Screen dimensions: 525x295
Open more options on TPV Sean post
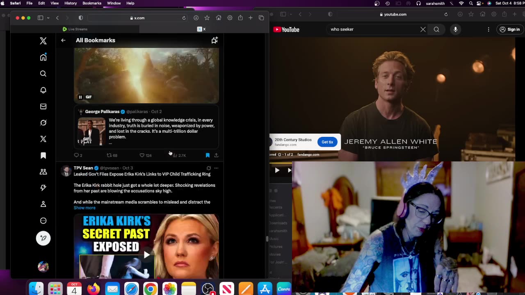[x=216, y=168]
